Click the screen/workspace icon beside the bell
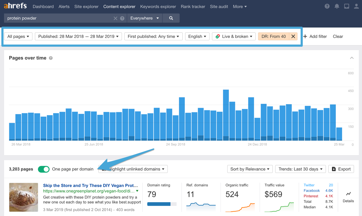 click(346, 6)
